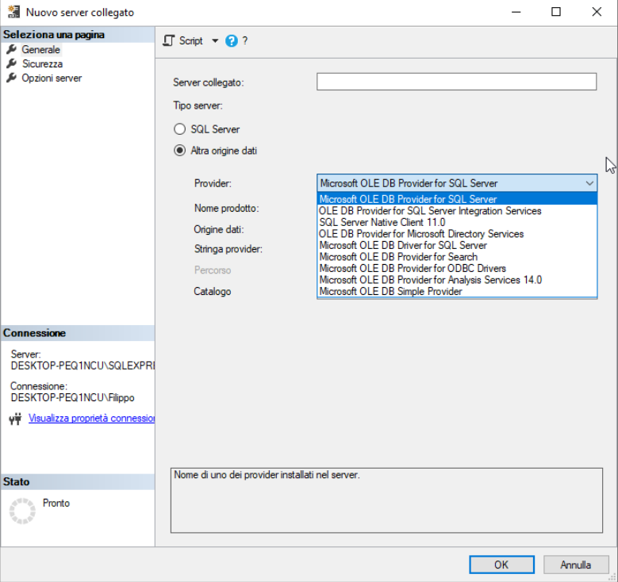Open help via blue question mark icon
The width and height of the screenshot is (618, 582).
point(232,41)
